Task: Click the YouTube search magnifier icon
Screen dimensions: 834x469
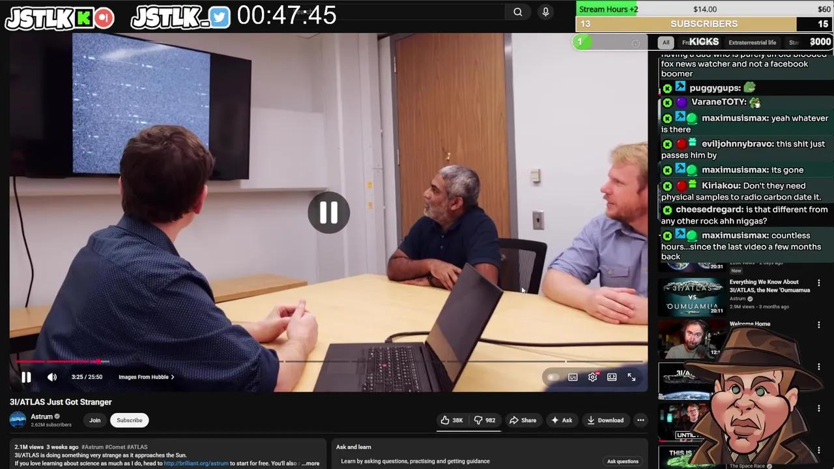Action: [x=517, y=12]
